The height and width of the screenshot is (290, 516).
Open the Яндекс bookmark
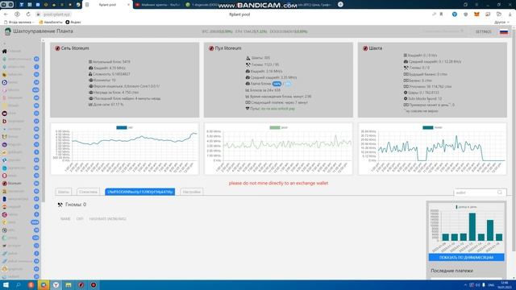[x=73, y=22]
